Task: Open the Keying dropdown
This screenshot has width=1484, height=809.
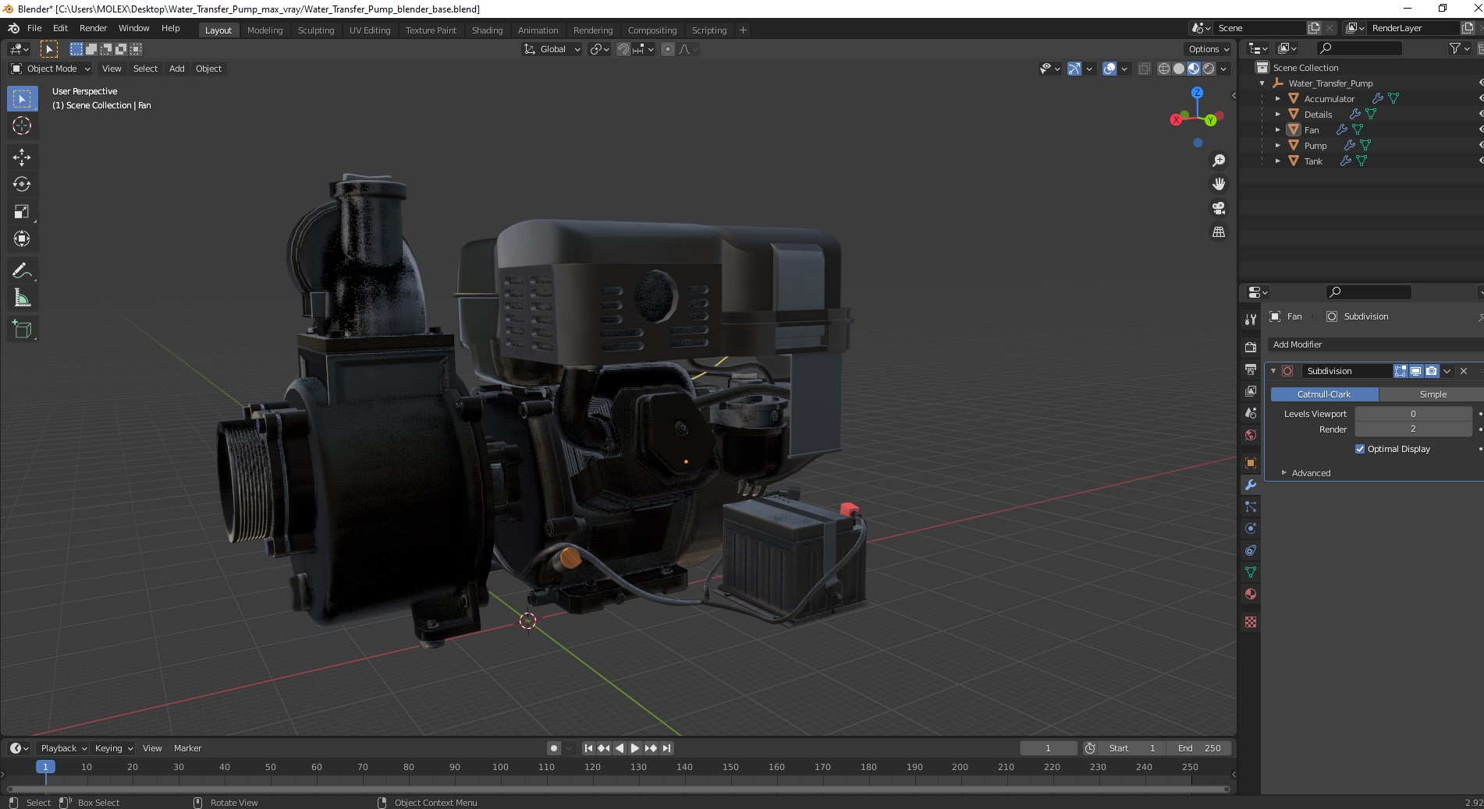Action: coord(113,748)
